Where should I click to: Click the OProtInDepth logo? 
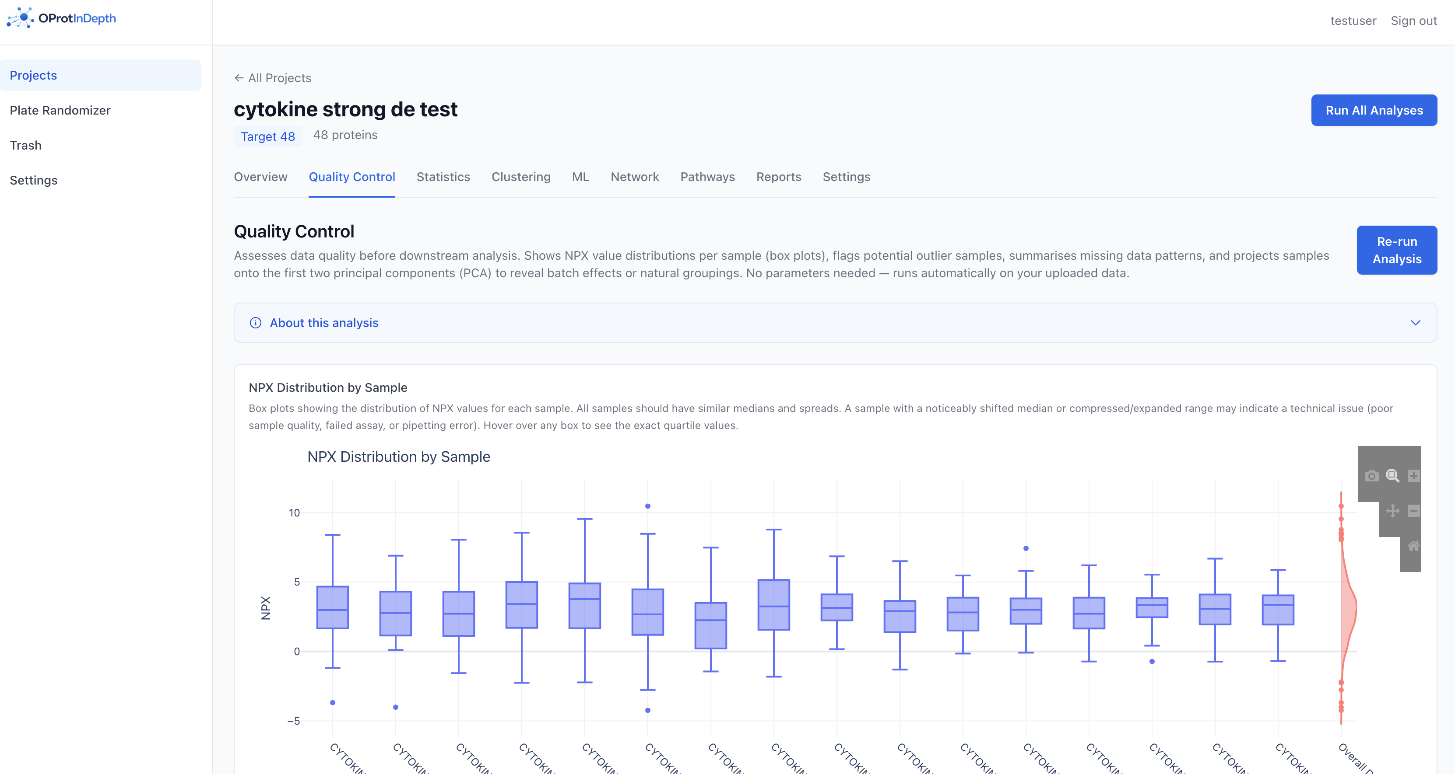(x=61, y=18)
